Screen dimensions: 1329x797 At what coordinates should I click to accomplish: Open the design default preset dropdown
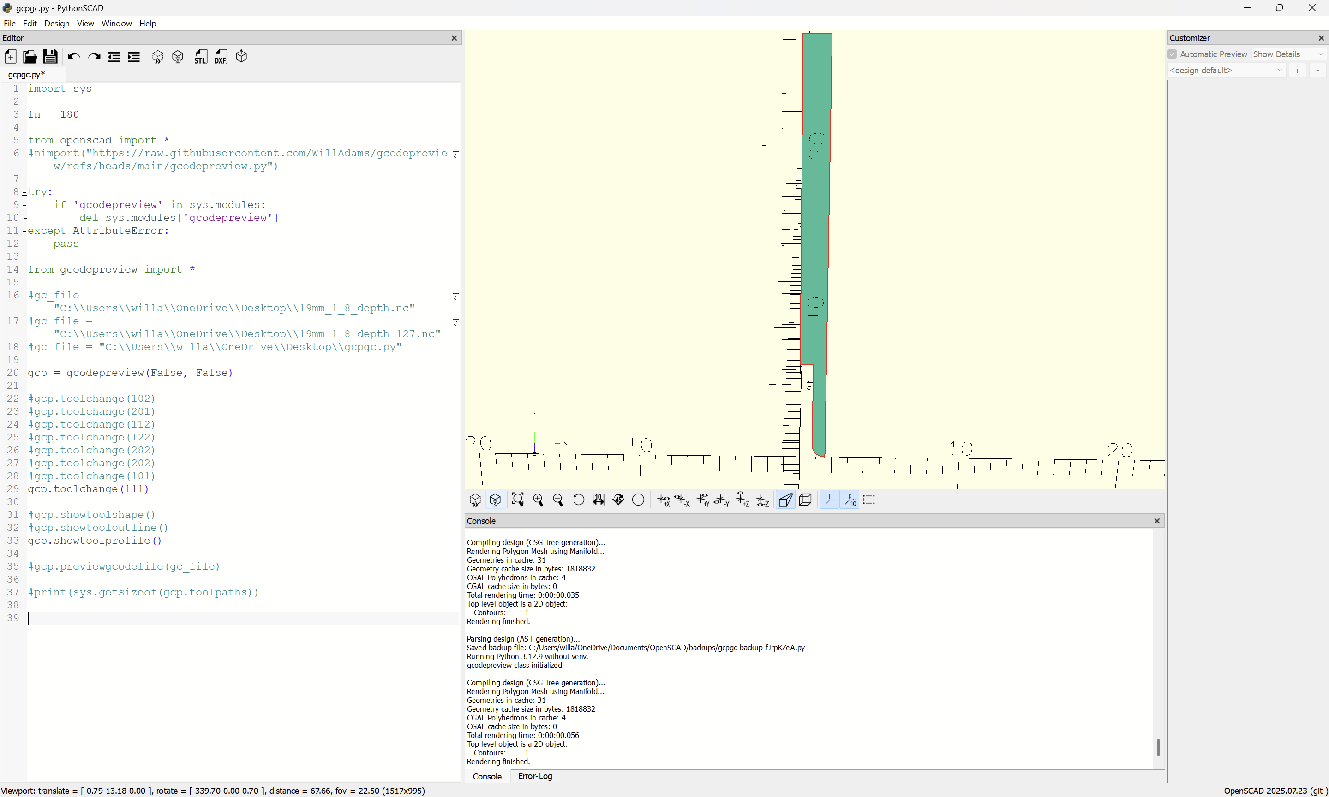[1227, 71]
